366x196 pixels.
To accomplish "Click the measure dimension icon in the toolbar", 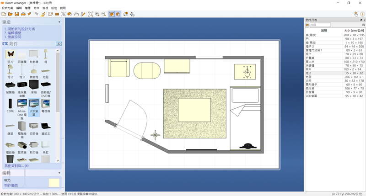I will tap(76, 14).
